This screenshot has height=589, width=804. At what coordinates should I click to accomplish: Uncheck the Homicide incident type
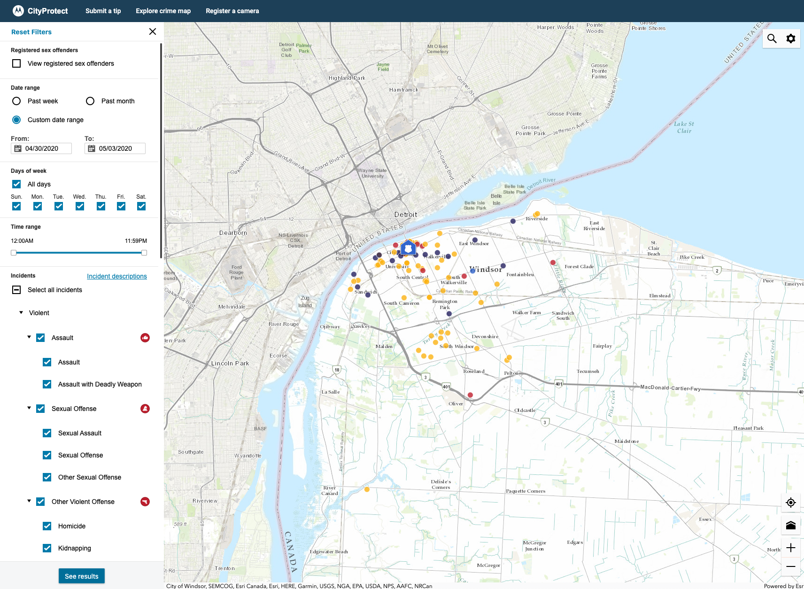coord(47,526)
